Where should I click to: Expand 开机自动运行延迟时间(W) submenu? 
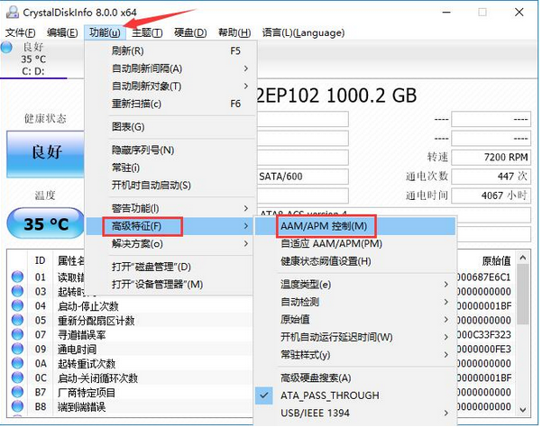(355, 337)
